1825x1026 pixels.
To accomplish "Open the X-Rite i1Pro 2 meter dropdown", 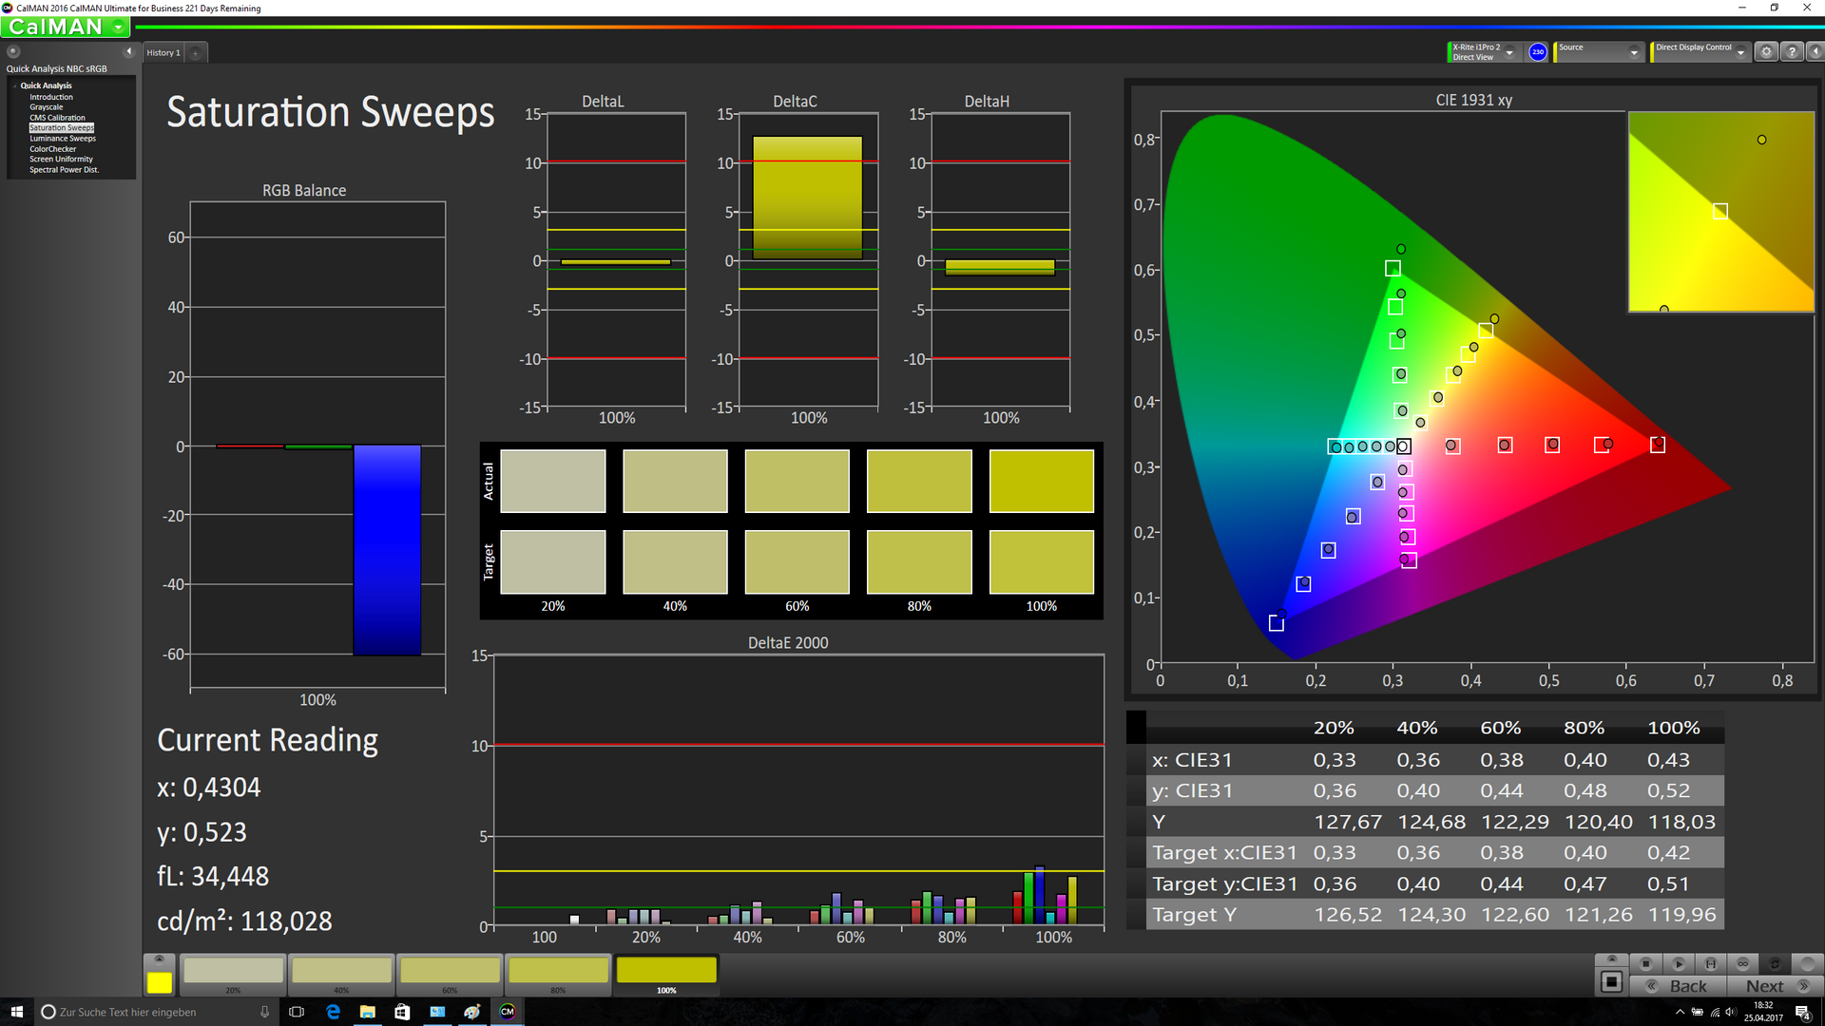I will coord(1509,53).
